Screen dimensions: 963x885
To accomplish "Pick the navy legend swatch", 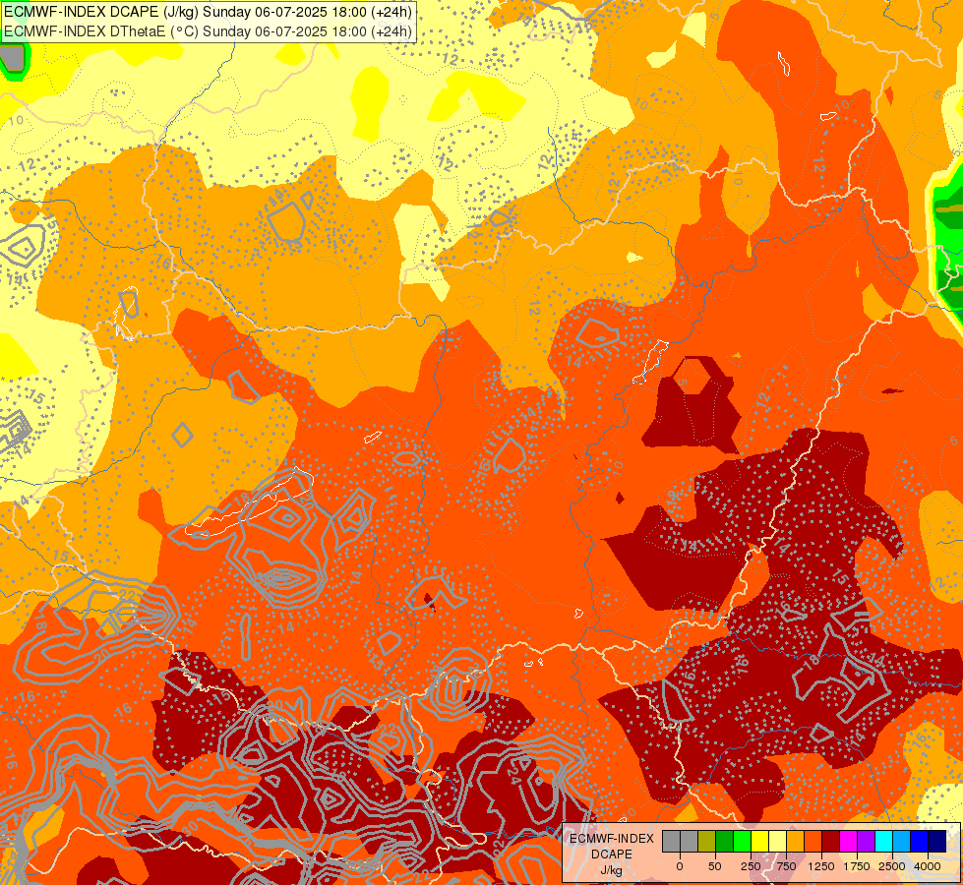I will 937,841.
